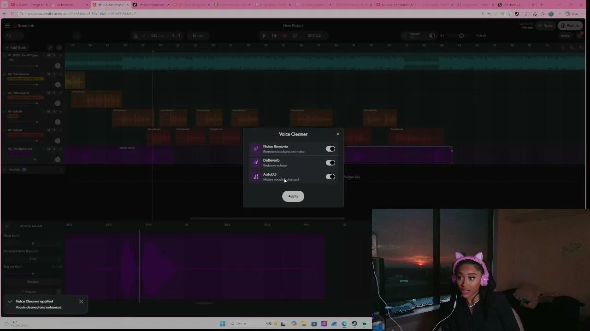
Task: Open the Eb min key selector
Action: pyautogui.click(x=198, y=36)
